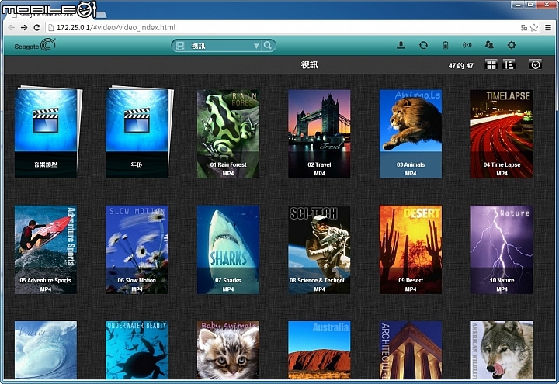
Task: Open the Underwater Beauty video thumbnail
Action: click(137, 350)
